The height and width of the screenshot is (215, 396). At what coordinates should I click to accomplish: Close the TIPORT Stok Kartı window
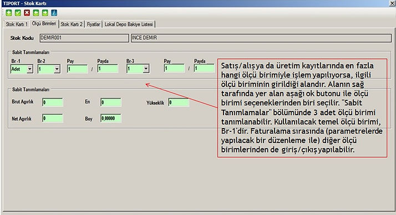coord(392,3)
